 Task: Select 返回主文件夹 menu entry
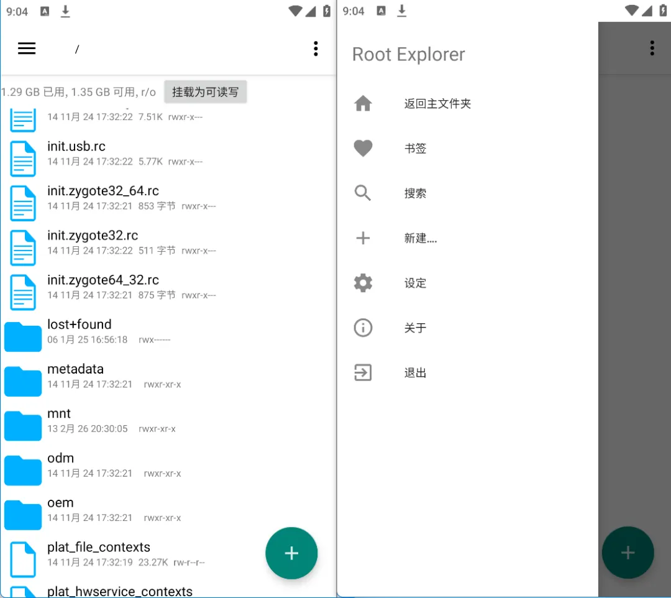click(437, 104)
